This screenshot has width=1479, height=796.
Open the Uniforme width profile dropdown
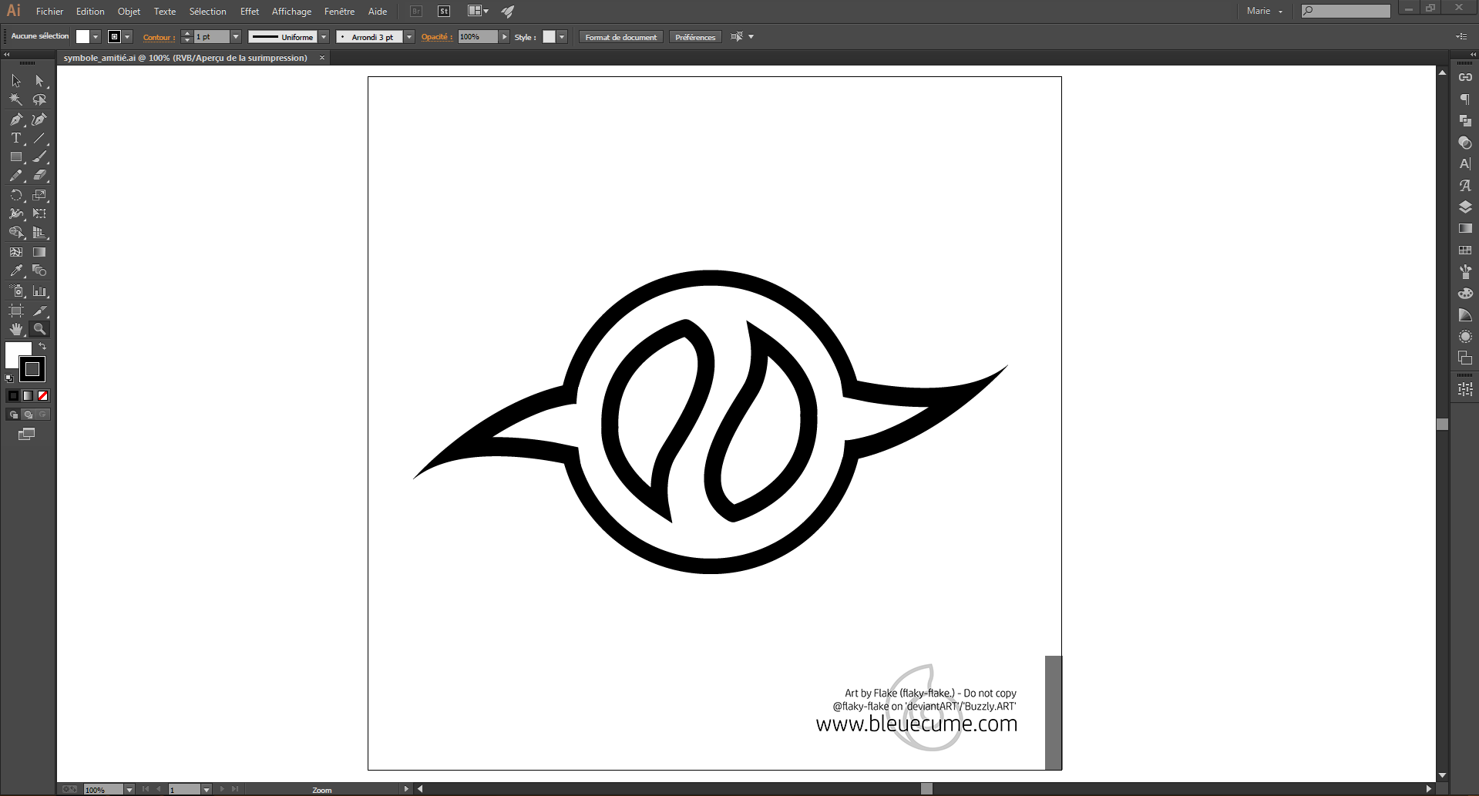[324, 37]
